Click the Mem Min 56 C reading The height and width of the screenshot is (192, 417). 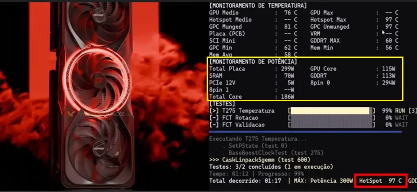[354, 48]
